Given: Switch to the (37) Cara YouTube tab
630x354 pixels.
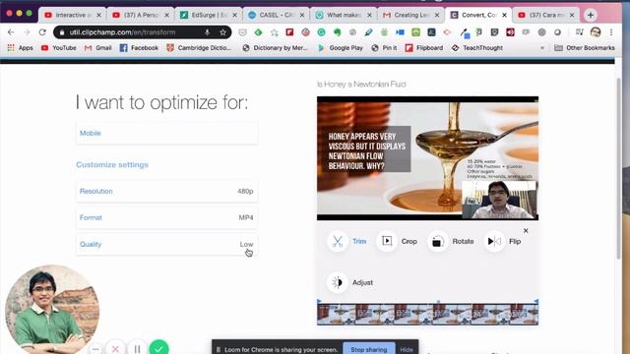Looking at the screenshot, I should 545,15.
